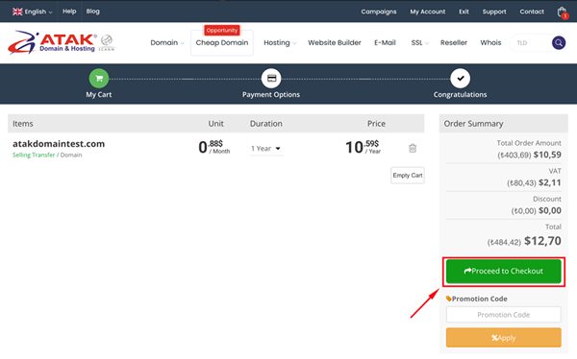Expand the Domain menu
This screenshot has width=577, height=359.
click(167, 42)
